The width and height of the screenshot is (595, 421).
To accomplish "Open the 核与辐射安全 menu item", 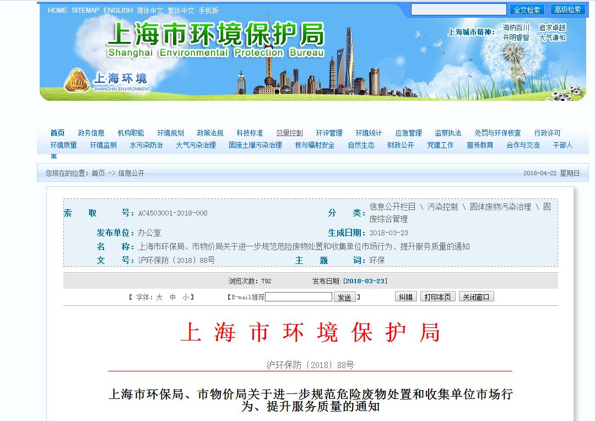I will point(315,145).
